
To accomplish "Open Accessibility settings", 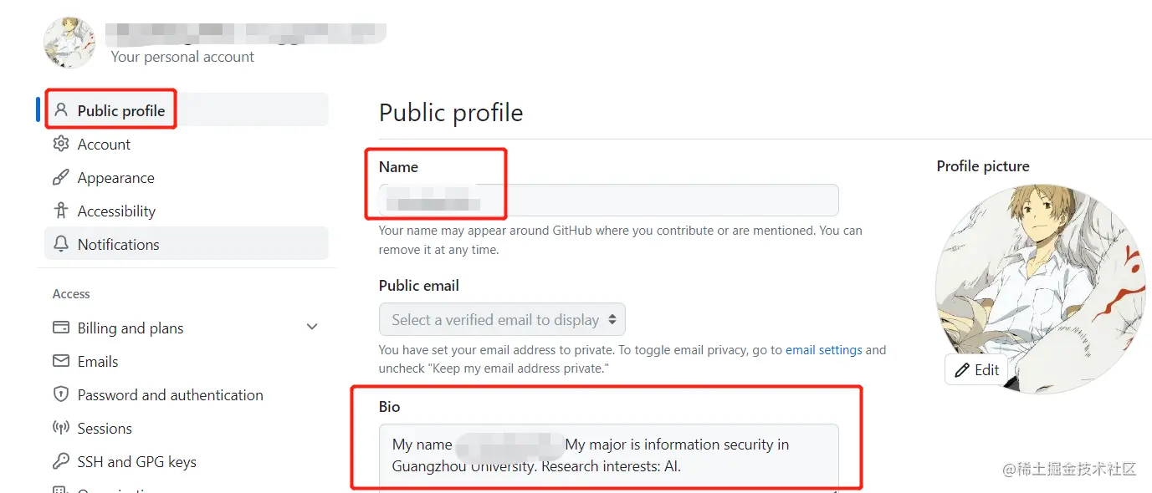I will point(187,211).
